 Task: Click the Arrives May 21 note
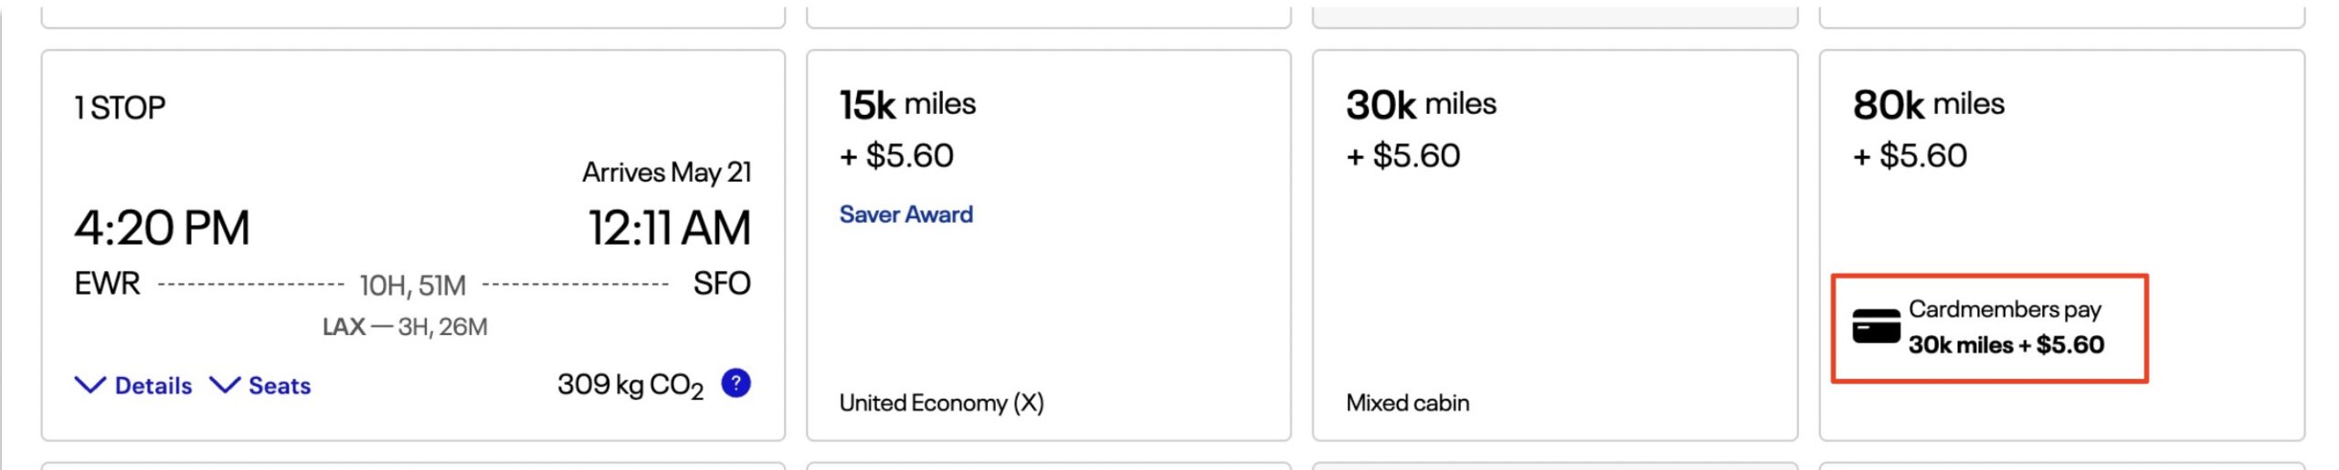coord(666,172)
